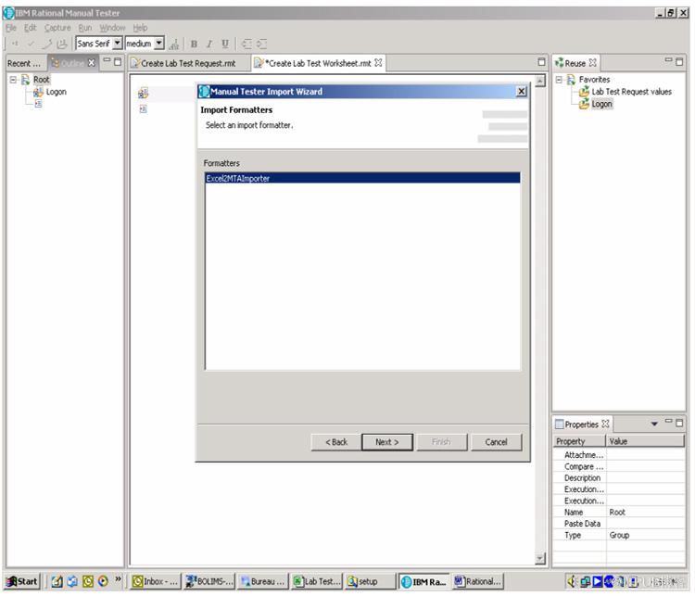Click the text color icon beside font size
Screen dimensions: 695x596
pos(174,44)
